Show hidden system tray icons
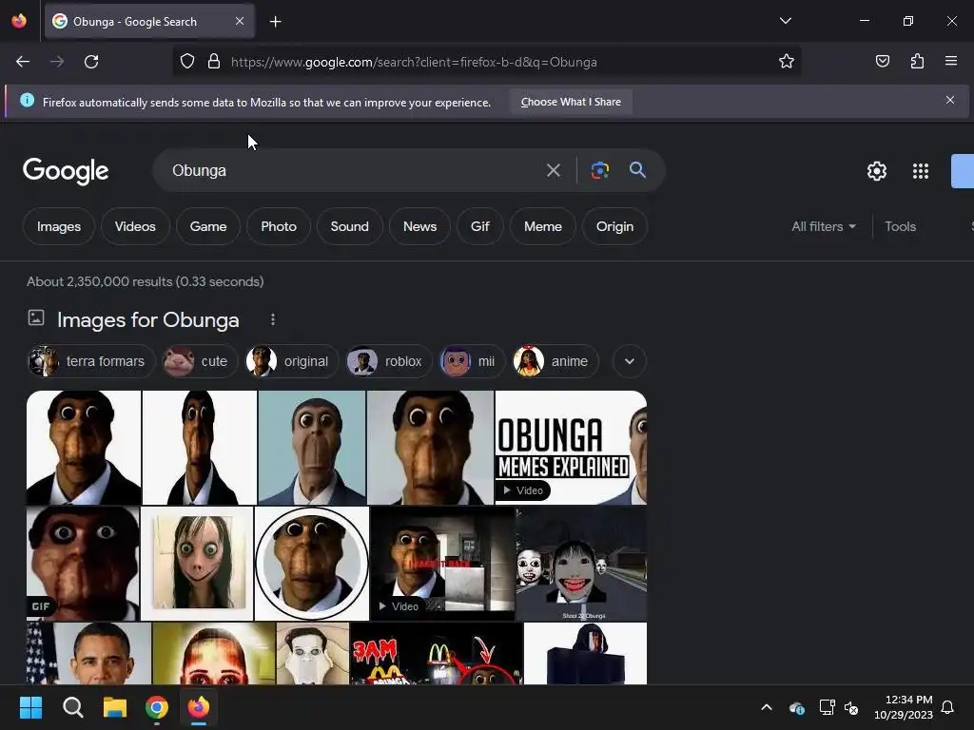 (767, 707)
